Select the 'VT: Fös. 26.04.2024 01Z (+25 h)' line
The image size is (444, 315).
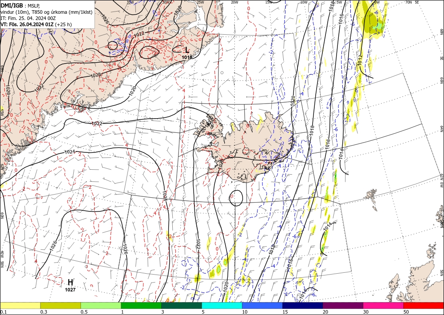tap(36, 24)
